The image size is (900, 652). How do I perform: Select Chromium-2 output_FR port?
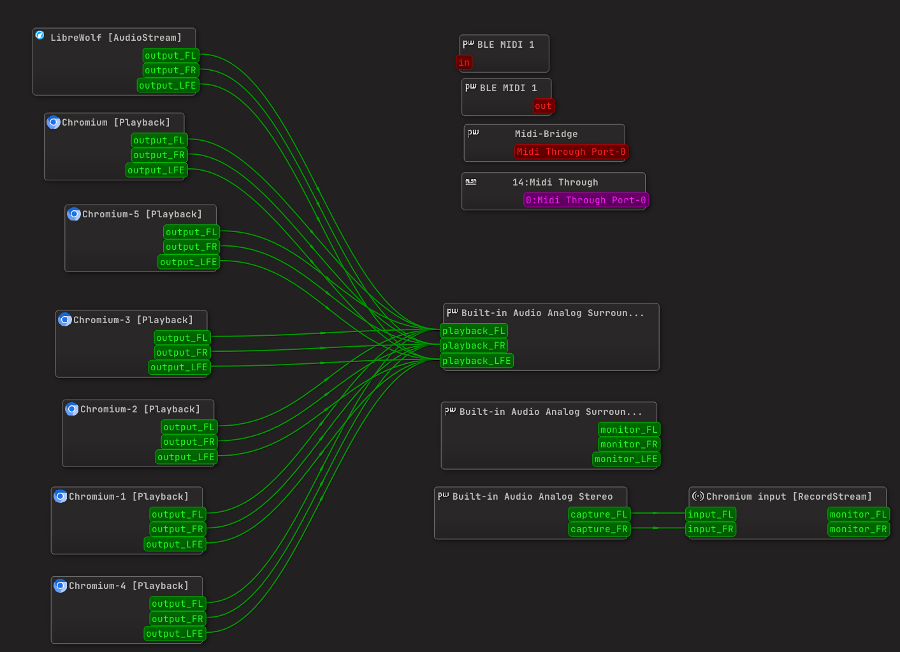pyautogui.click(x=189, y=442)
